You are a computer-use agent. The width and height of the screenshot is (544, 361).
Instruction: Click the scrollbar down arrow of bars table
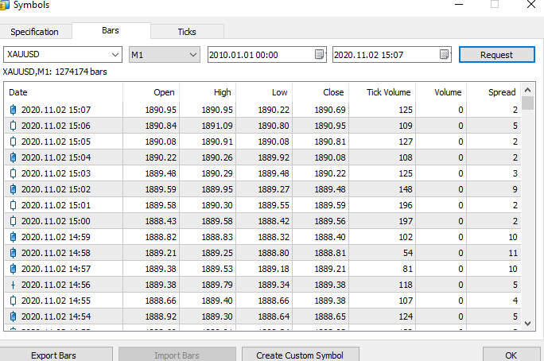527,323
